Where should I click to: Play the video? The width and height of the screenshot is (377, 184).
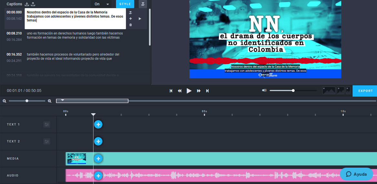click(189, 91)
